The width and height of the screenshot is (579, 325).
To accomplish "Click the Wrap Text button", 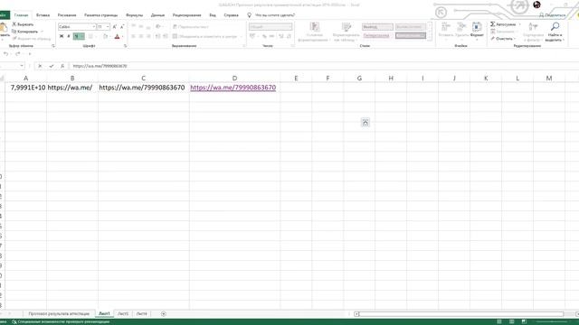I will click(x=191, y=27).
